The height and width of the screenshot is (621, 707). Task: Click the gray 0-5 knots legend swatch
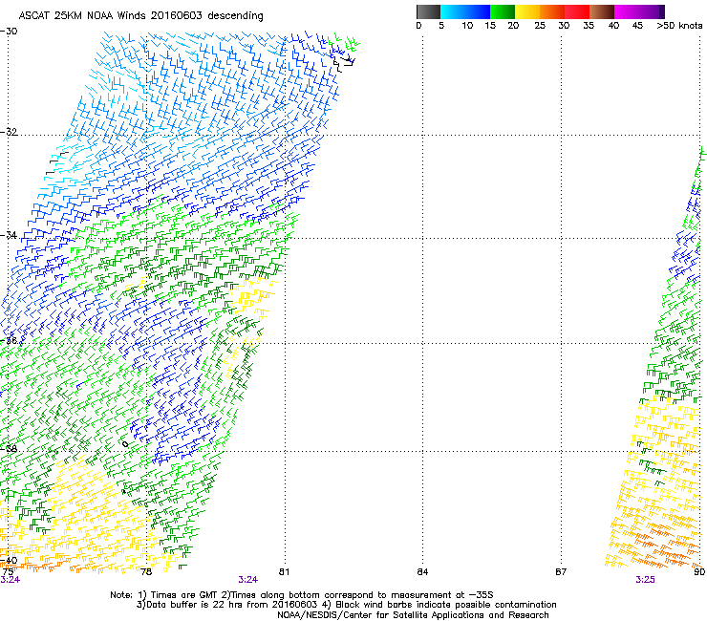pos(428,11)
